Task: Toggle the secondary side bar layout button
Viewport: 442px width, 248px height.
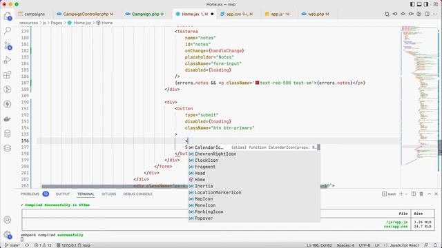Action: pyautogui.click(x=426, y=4)
